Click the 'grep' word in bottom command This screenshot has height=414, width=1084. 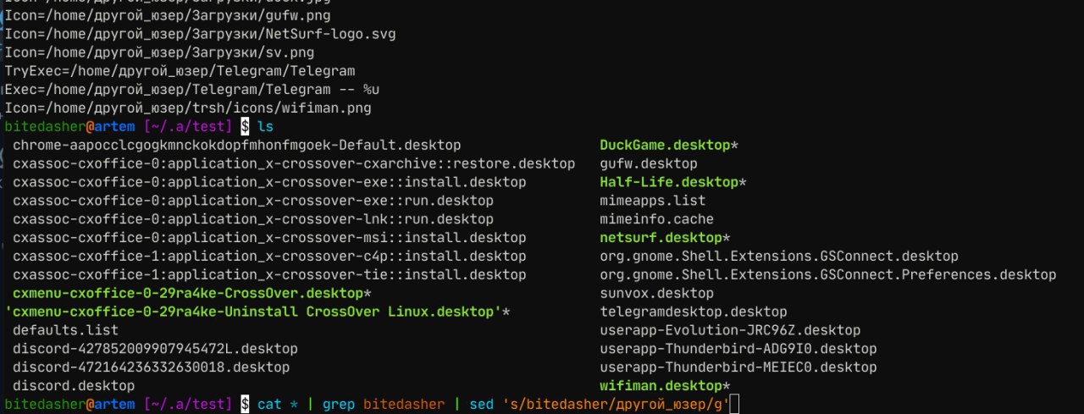[339, 405]
